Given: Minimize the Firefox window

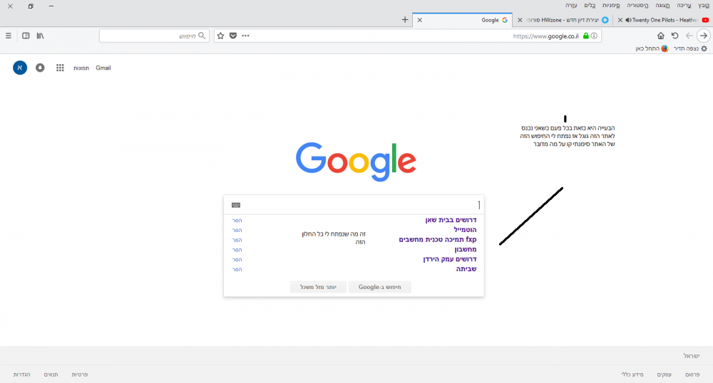Looking at the screenshot, I should 51,6.
